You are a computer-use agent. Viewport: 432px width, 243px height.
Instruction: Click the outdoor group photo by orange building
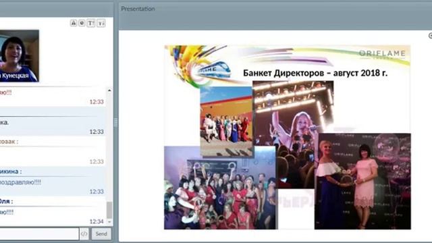[x=226, y=122]
